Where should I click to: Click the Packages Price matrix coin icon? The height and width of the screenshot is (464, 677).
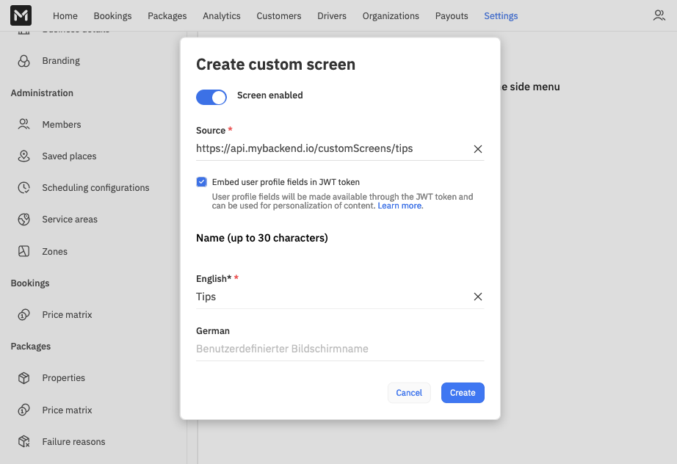[x=23, y=410]
